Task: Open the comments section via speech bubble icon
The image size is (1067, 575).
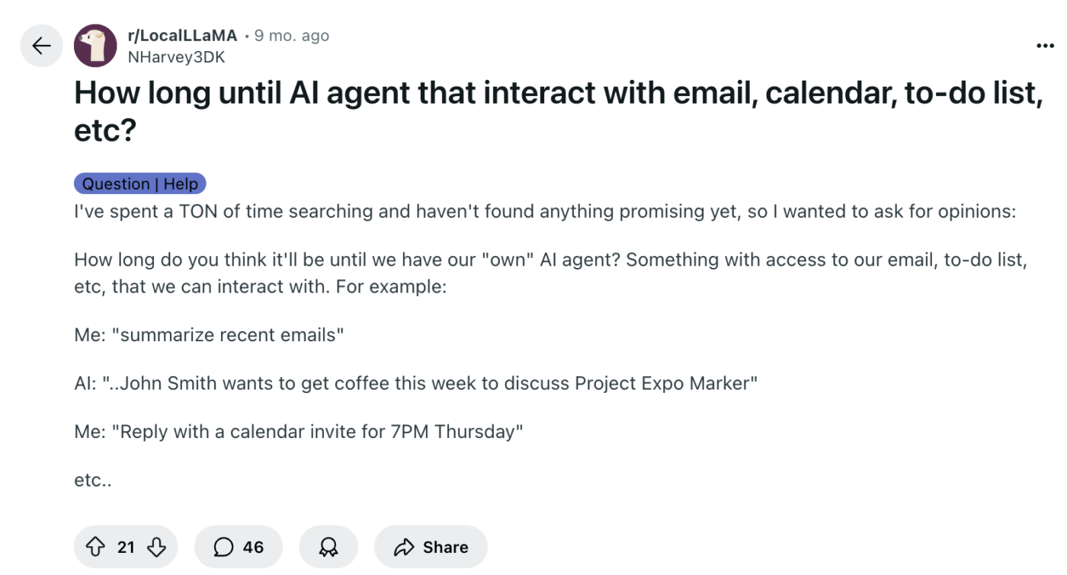Action: (222, 546)
